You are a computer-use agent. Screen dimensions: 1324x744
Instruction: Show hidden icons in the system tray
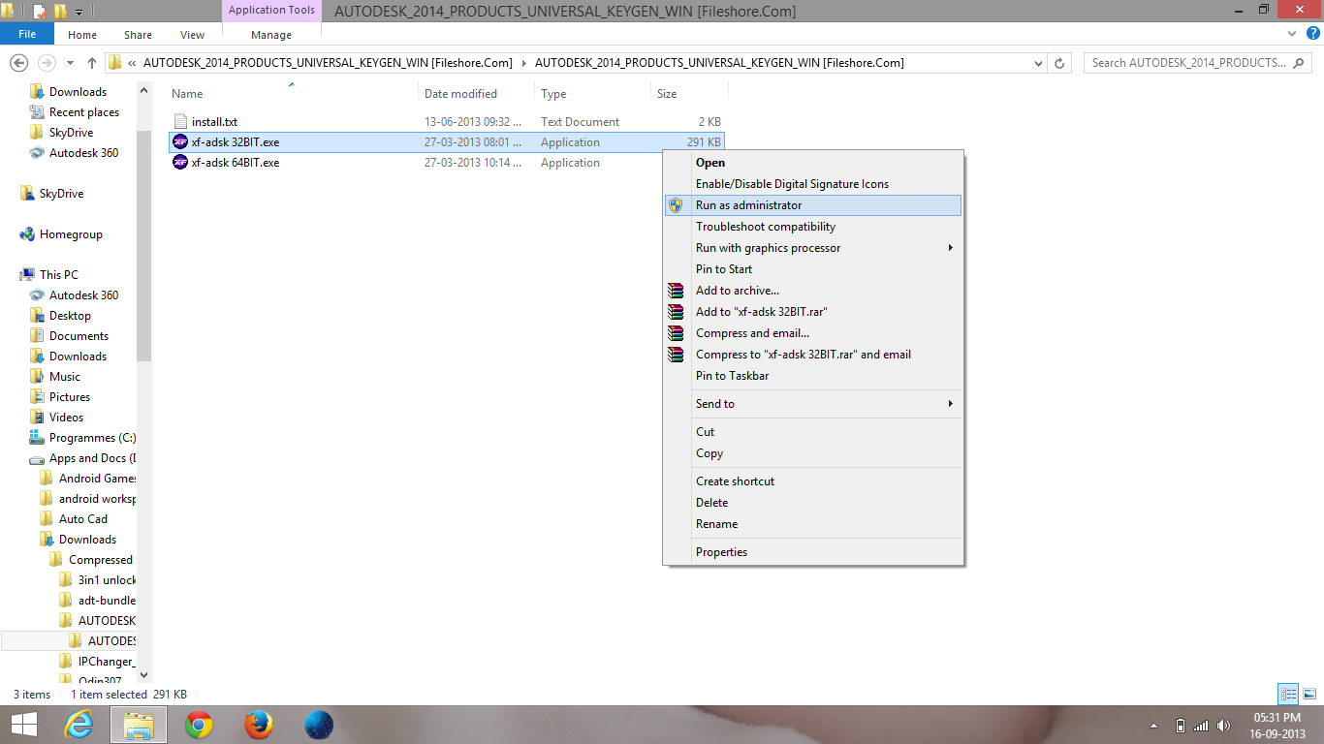coord(1153,726)
